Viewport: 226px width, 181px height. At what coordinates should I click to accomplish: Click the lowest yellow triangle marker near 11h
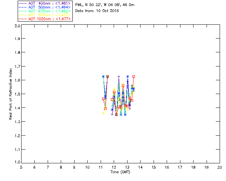tap(103, 113)
